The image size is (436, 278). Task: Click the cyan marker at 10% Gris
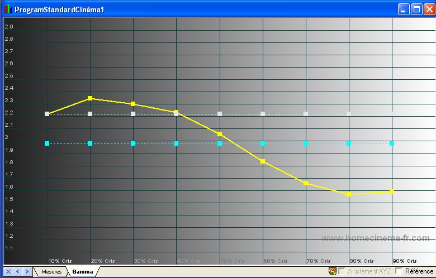47,143
